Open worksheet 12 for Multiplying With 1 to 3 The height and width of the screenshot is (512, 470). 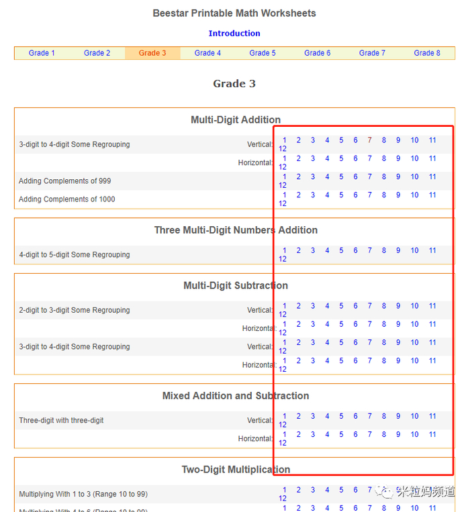click(283, 499)
